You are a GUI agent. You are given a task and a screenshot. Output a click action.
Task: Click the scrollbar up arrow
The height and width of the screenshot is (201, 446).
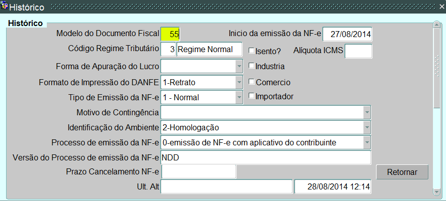(x=436, y=25)
